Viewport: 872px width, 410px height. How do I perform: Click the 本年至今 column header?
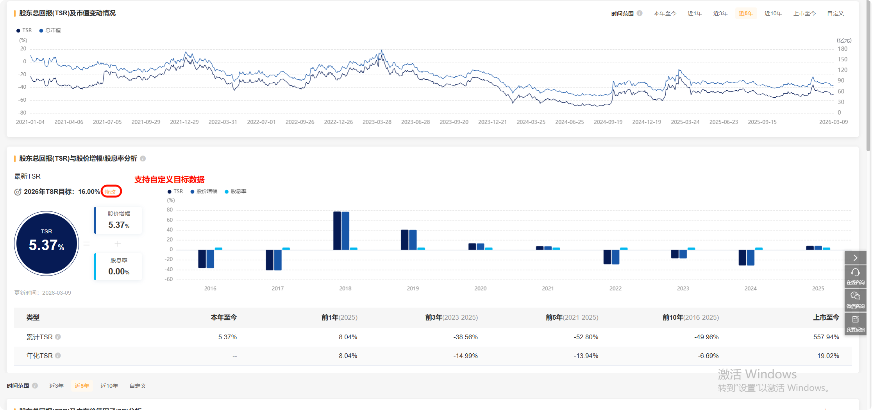pos(223,317)
